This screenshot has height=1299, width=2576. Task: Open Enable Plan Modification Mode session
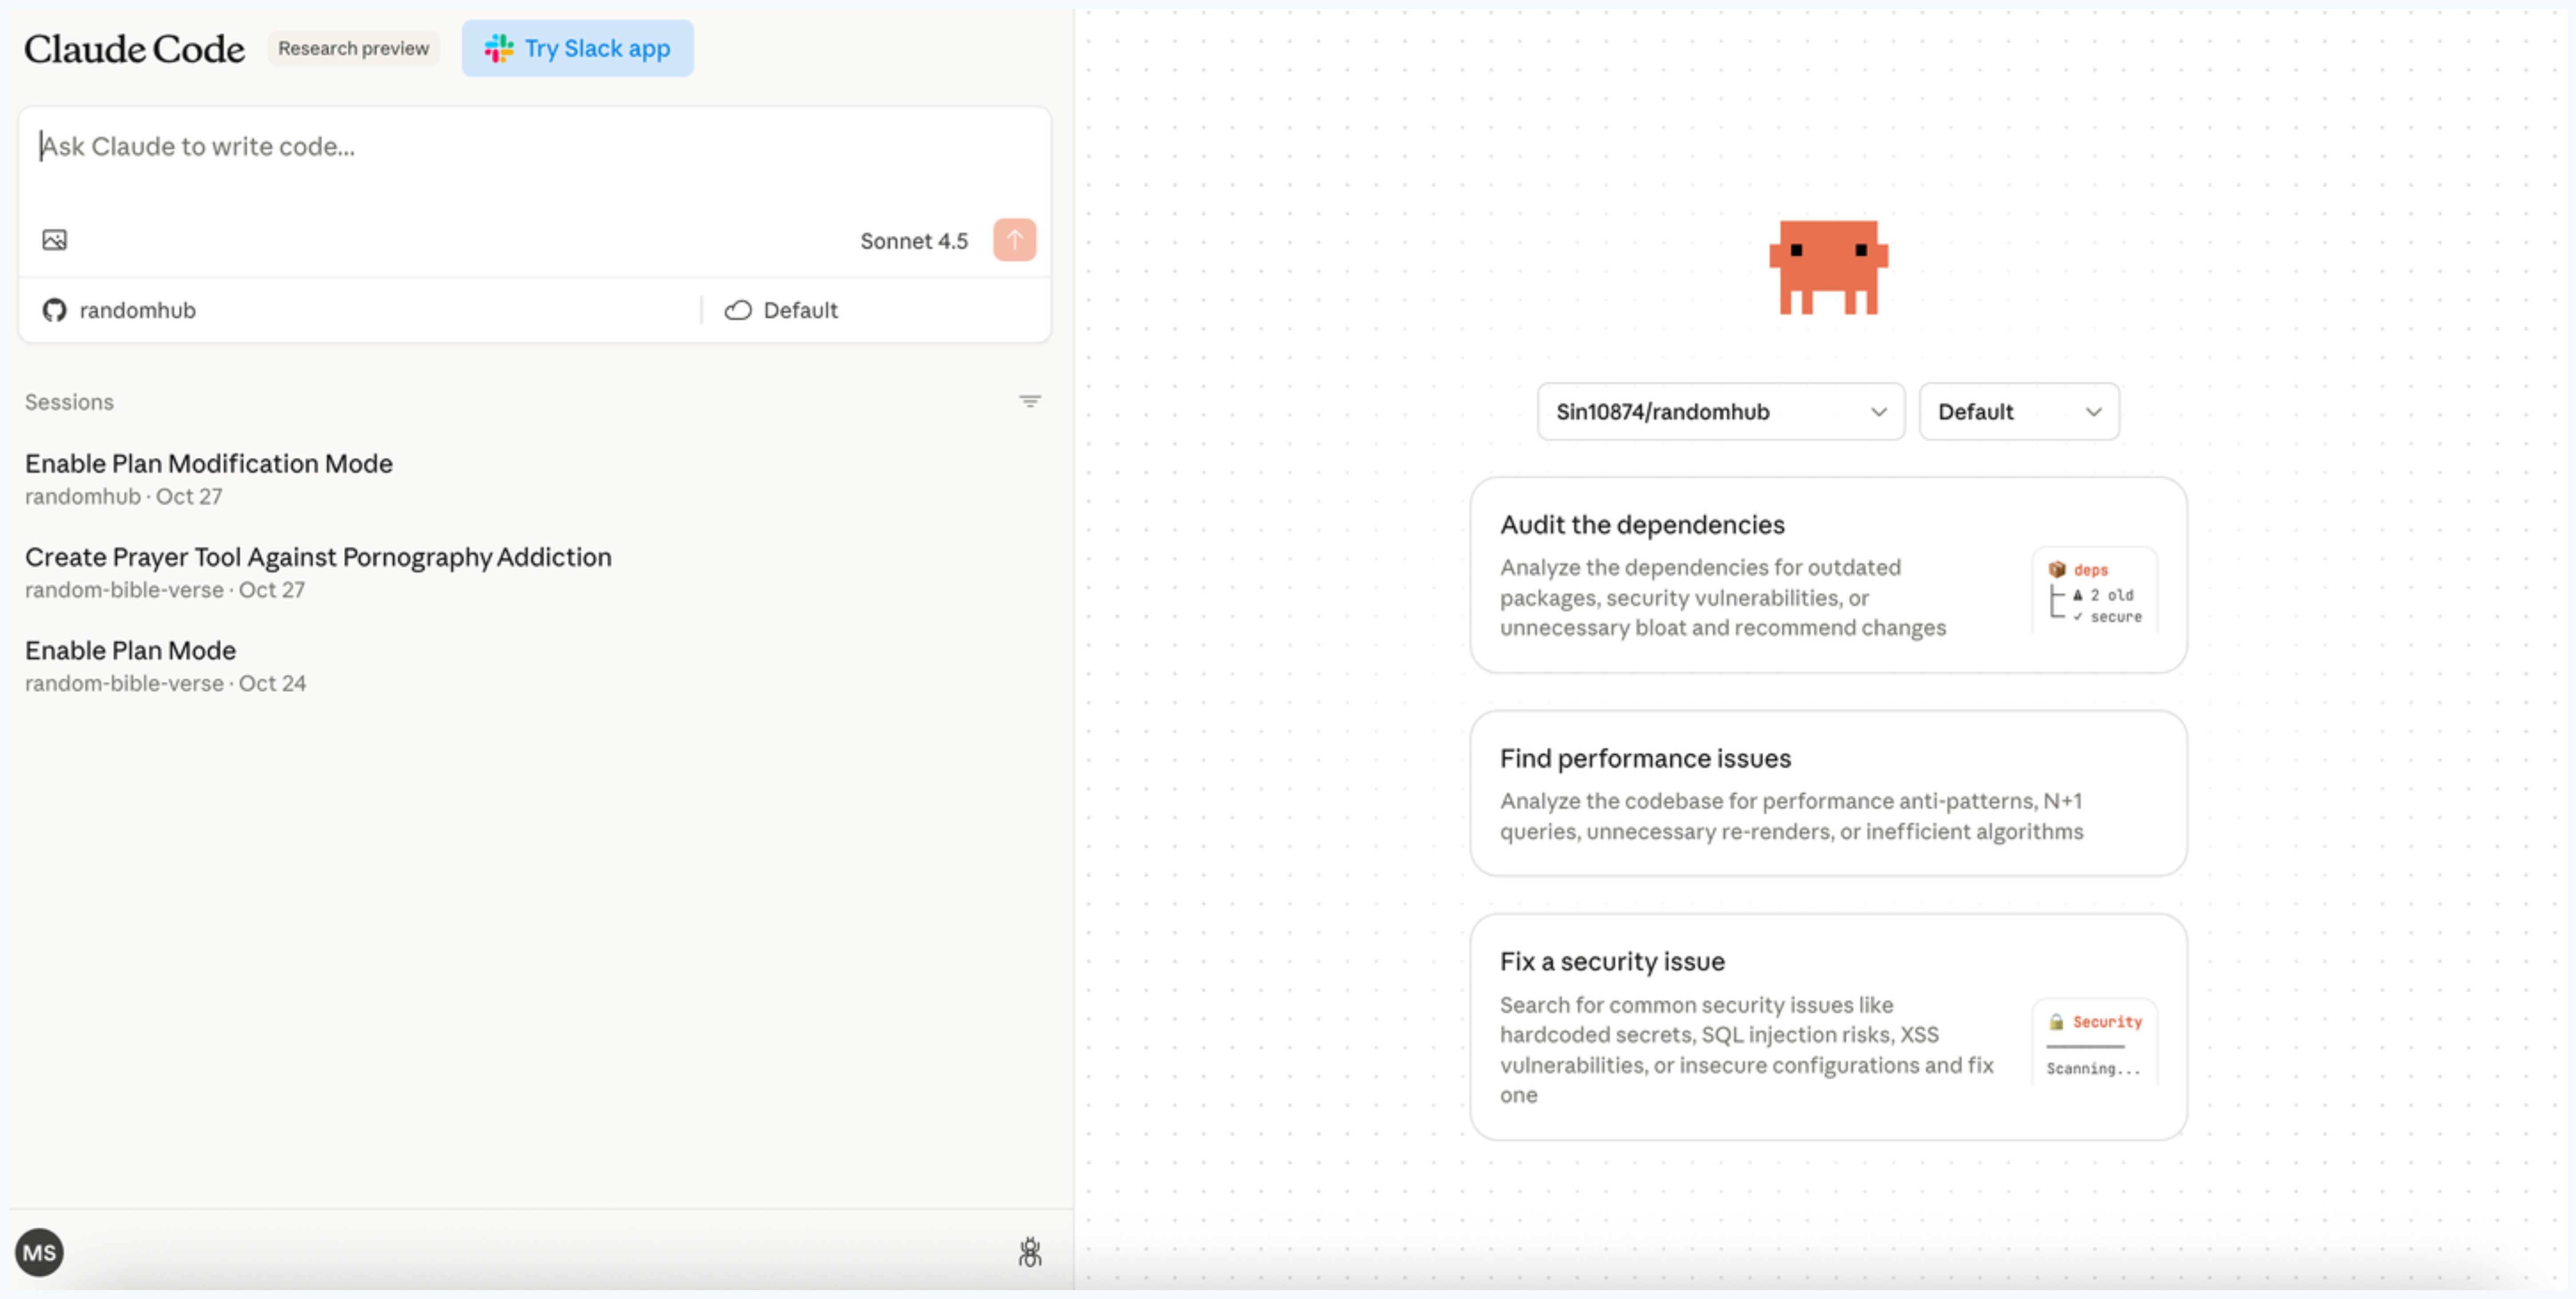tap(535, 479)
